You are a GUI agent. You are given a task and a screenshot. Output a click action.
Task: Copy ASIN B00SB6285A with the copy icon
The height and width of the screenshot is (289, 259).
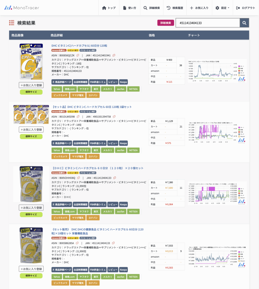[77, 243]
